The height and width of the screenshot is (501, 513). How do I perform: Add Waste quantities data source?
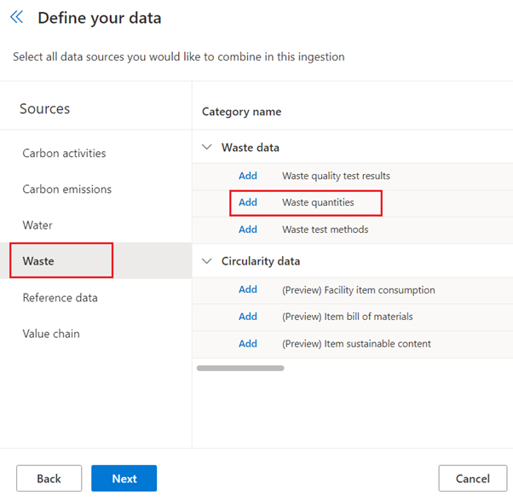(x=248, y=202)
